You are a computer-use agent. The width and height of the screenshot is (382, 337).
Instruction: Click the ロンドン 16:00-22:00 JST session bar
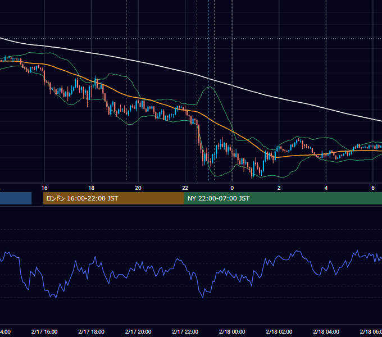pos(113,198)
